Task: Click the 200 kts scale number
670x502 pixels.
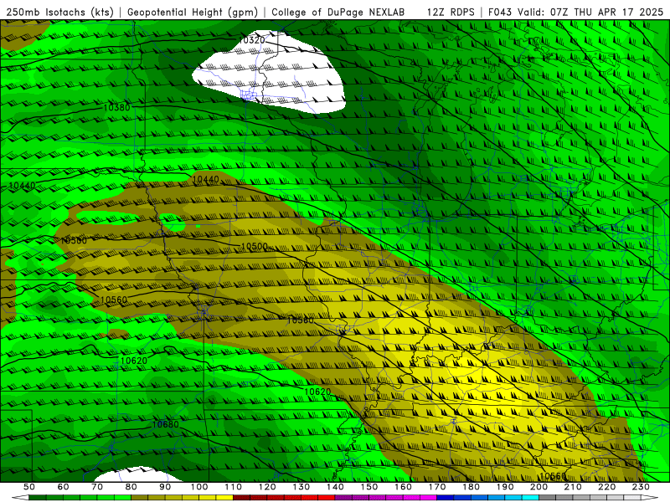Action: point(539,487)
